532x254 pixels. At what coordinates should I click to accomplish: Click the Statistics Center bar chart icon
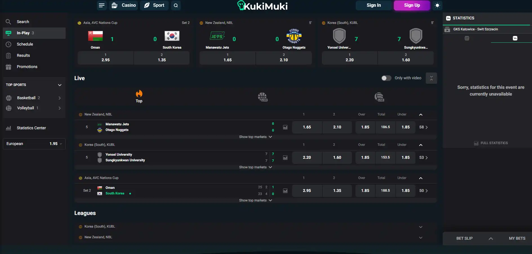click(x=8, y=128)
